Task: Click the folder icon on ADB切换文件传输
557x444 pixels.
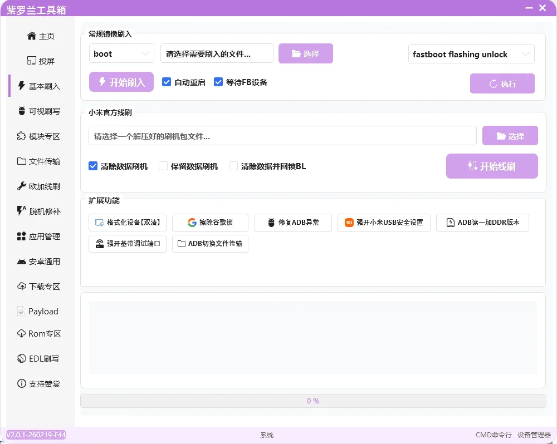Action: coord(182,244)
